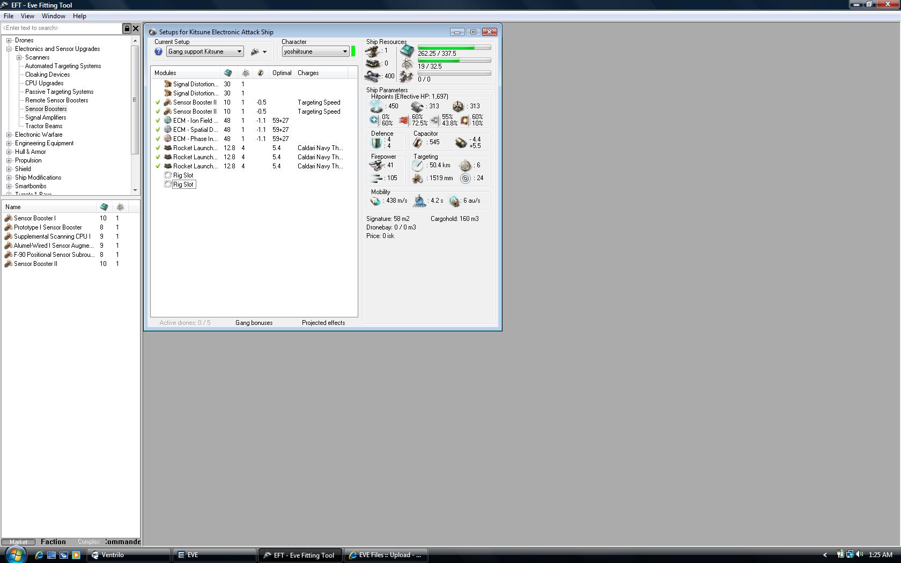901x563 pixels.
Task: Click the explosive resistance icon showing 60% 10%
Action: [464, 120]
